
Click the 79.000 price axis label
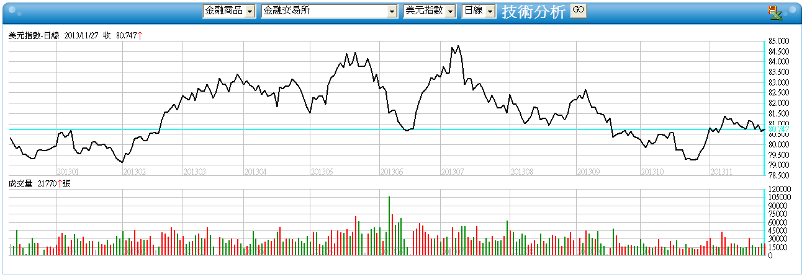tap(778, 165)
